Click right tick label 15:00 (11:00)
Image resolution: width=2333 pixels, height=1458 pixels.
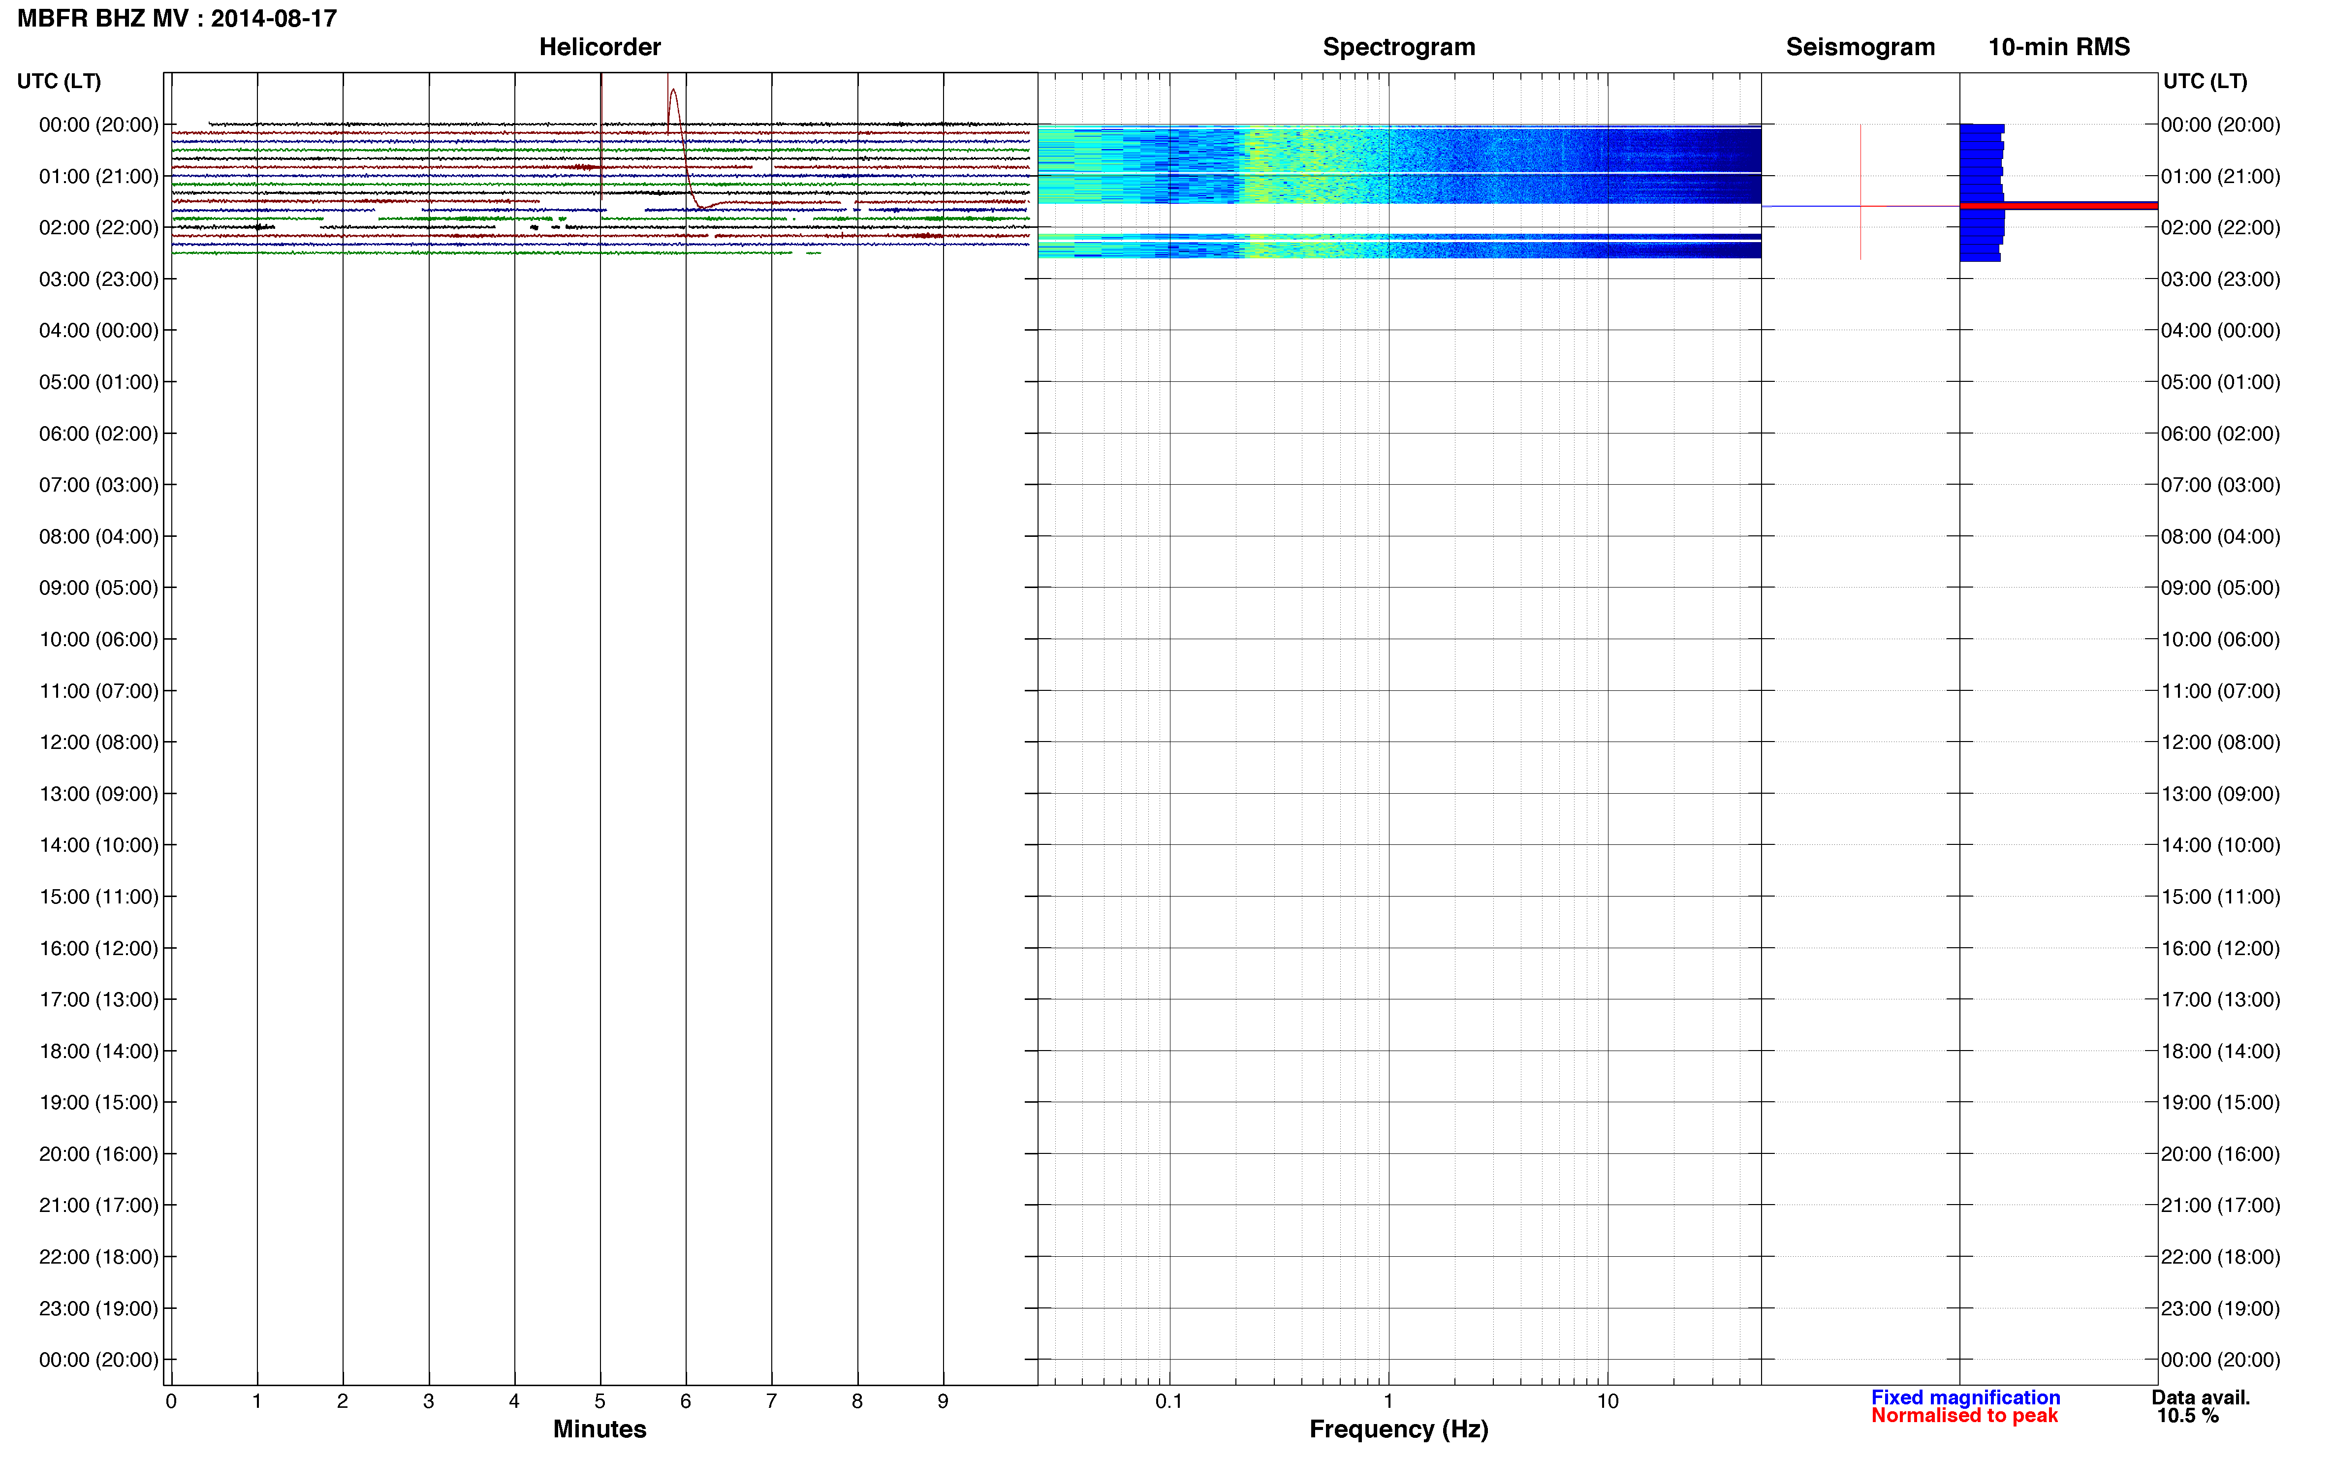click(2220, 897)
